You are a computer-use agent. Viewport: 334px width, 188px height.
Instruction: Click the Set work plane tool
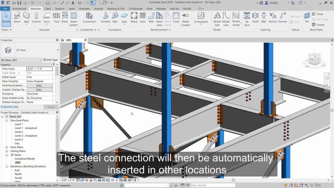click(x=307, y=18)
